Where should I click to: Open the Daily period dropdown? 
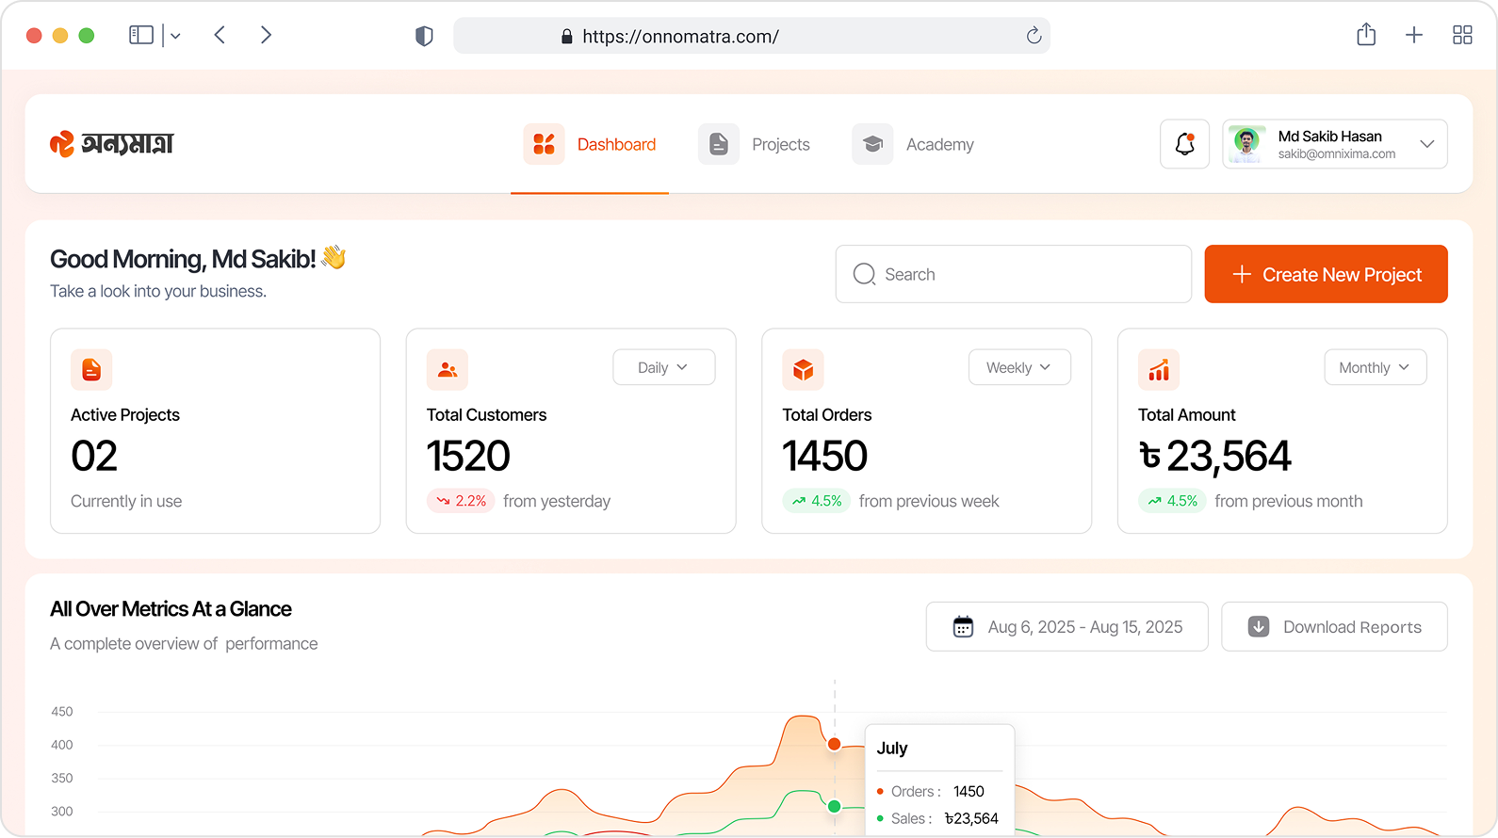(x=664, y=367)
